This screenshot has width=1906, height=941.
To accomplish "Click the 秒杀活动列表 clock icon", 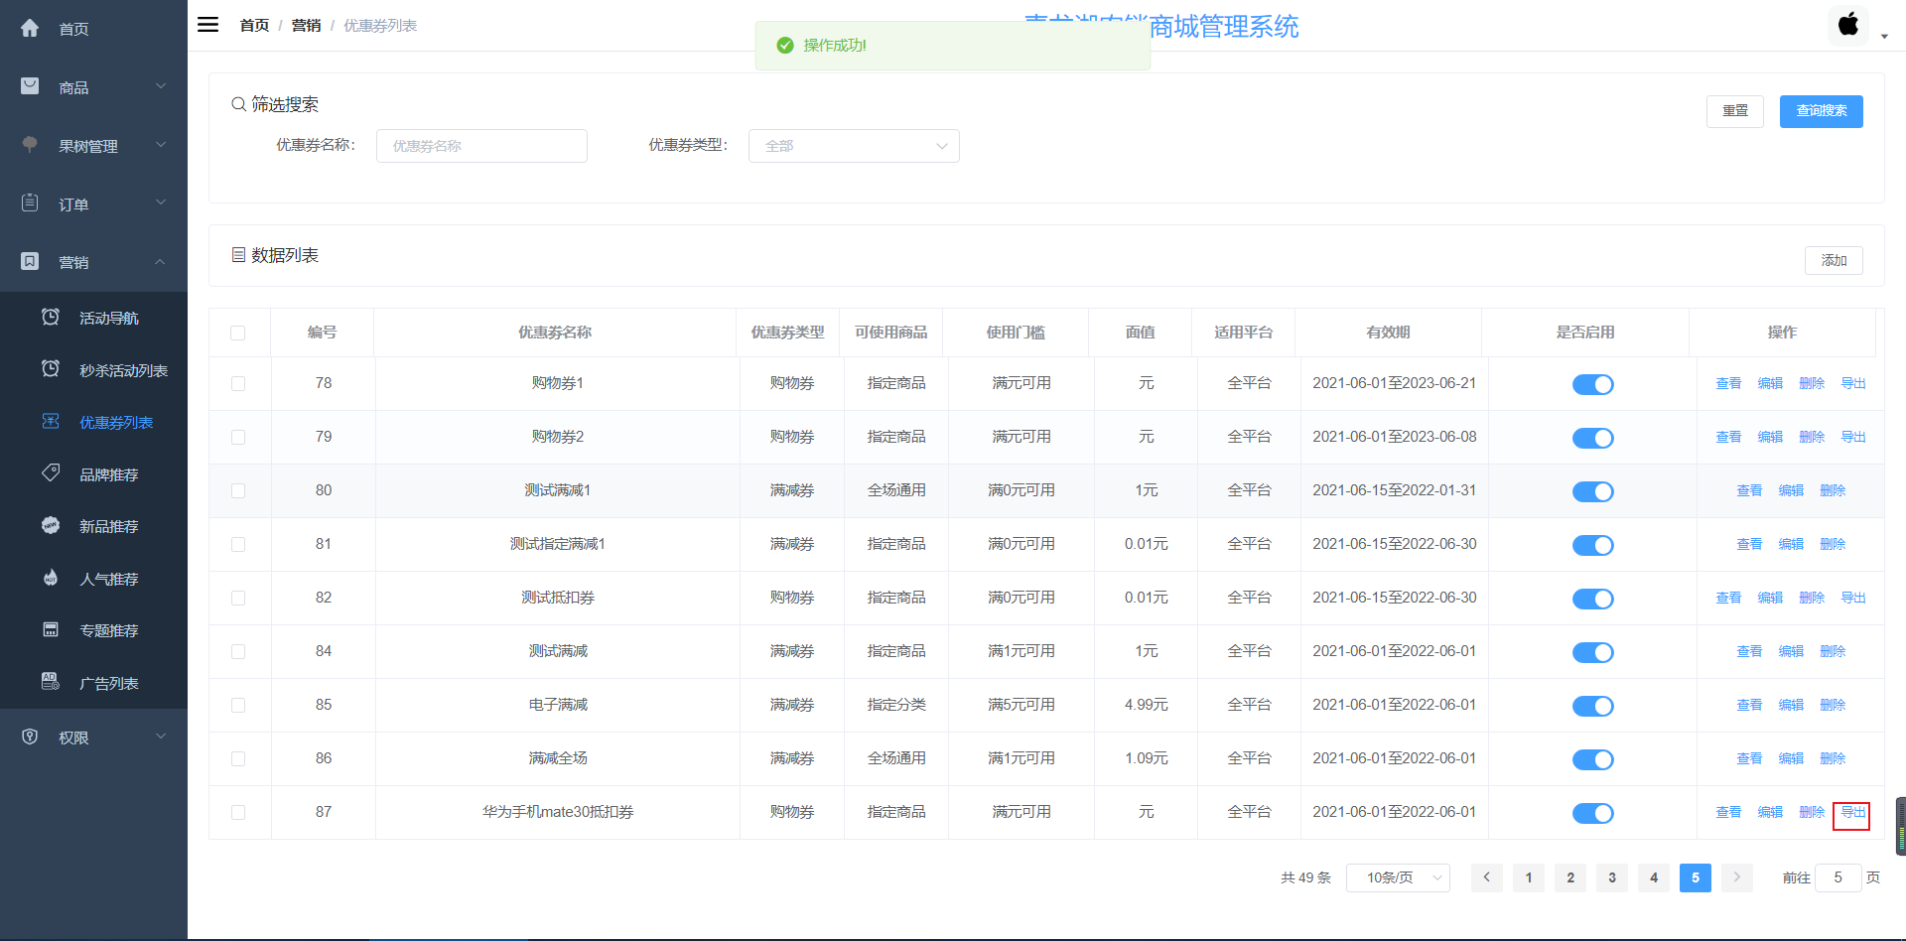I will coord(51,368).
